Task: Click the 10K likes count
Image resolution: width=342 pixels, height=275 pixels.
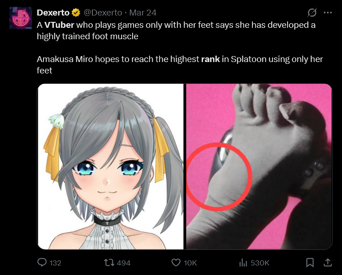Action: (190, 263)
